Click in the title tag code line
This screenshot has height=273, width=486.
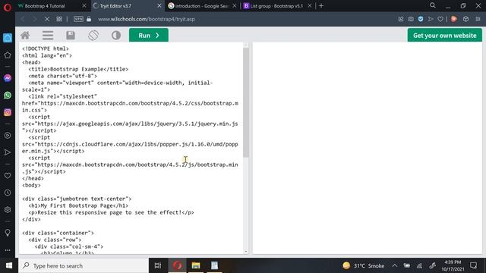point(78,69)
